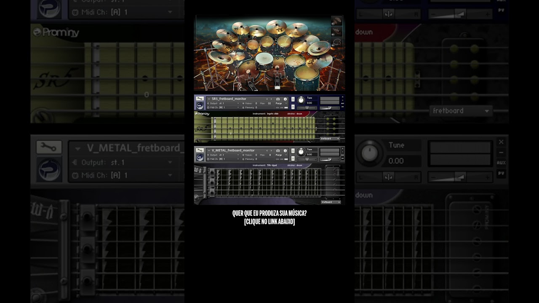
Task: Open the fretboard view dropdown on SR5
Action: pos(330,138)
